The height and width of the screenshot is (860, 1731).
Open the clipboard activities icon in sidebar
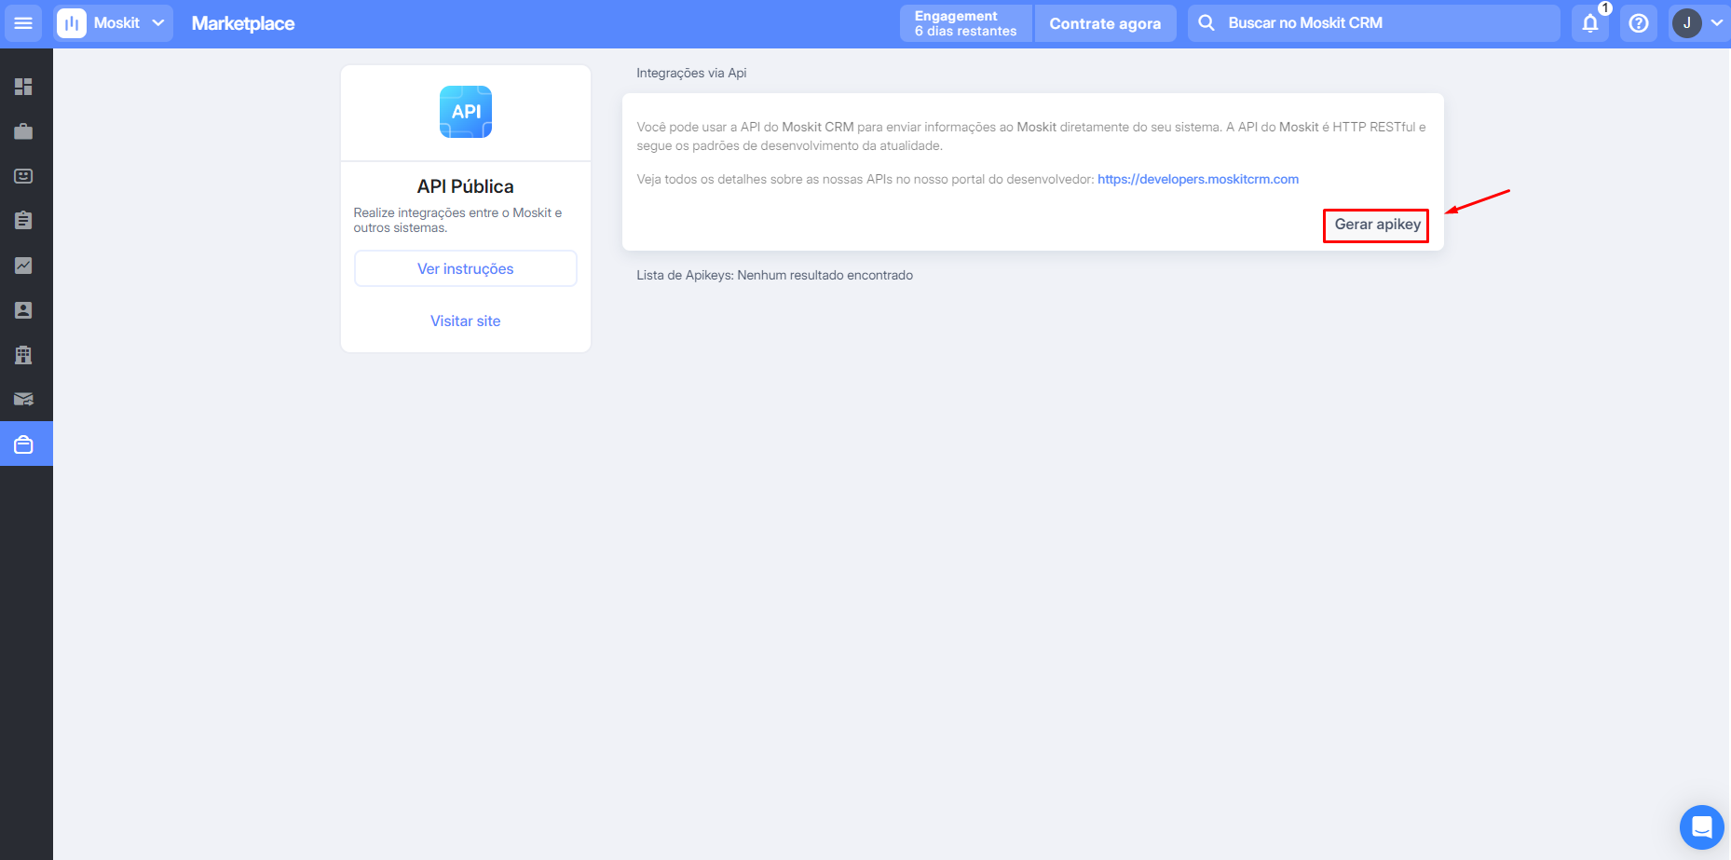pos(23,221)
